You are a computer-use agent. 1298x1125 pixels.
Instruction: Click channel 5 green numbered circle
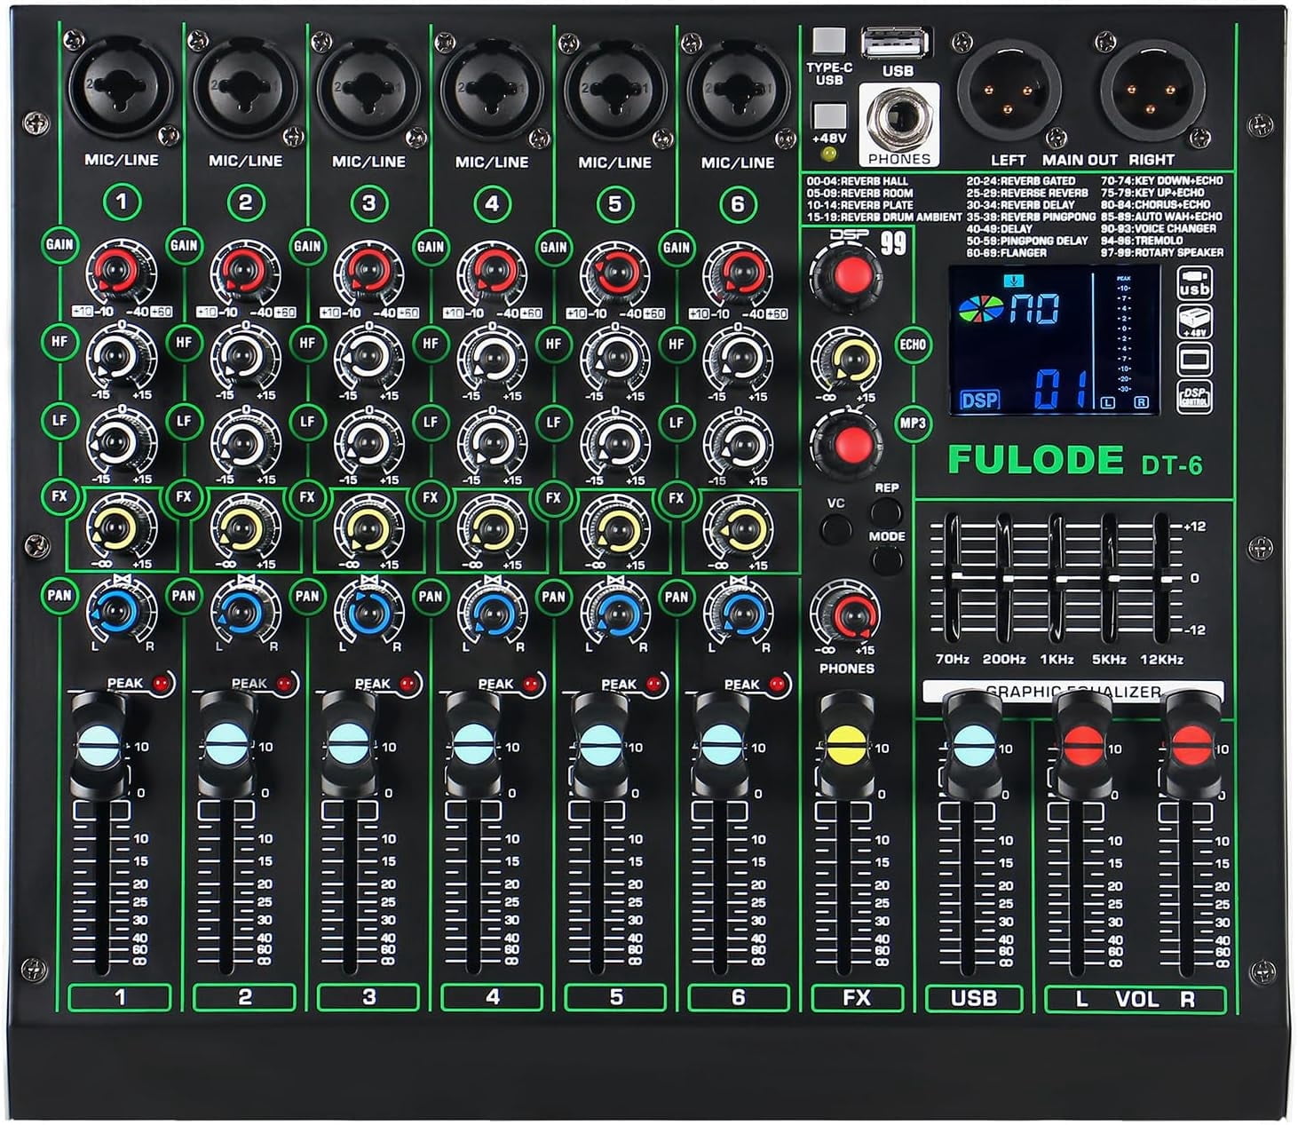click(x=614, y=204)
